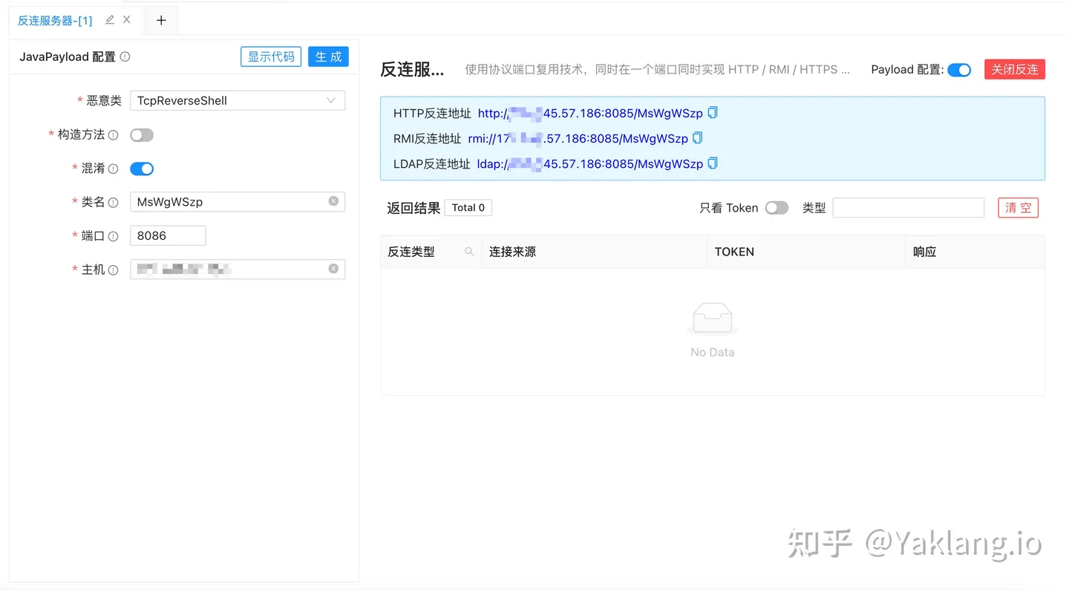Enable the 只看 Token switch
1069x591 pixels.
coord(777,208)
